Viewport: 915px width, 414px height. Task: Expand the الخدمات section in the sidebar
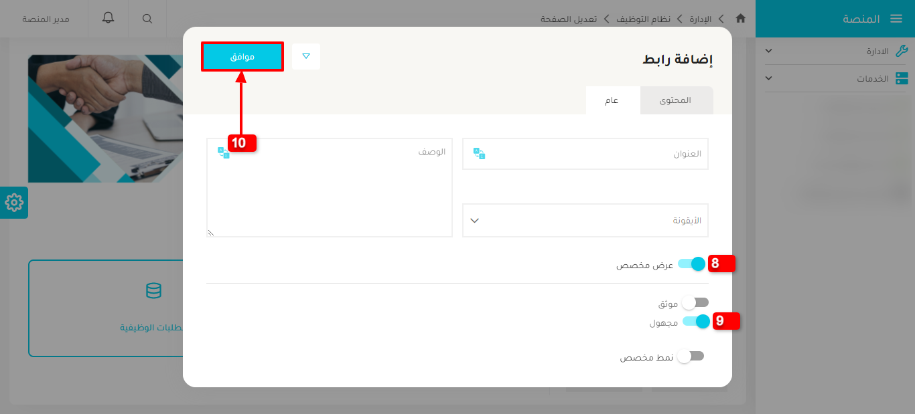[769, 78]
